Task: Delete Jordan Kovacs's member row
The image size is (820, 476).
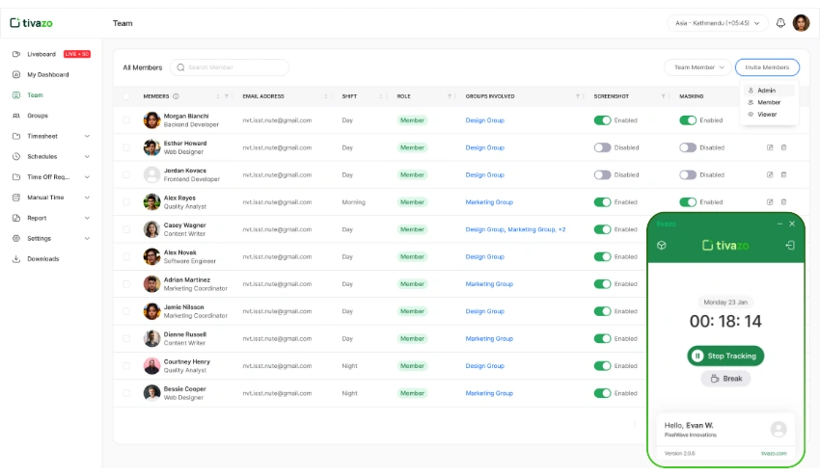Action: point(783,175)
